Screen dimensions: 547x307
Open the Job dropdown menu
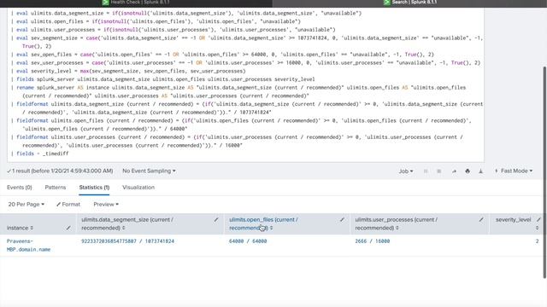pyautogui.click(x=406, y=171)
